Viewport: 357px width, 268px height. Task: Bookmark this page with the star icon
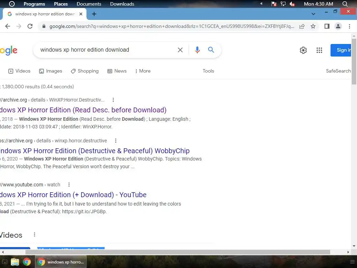[x=313, y=26]
